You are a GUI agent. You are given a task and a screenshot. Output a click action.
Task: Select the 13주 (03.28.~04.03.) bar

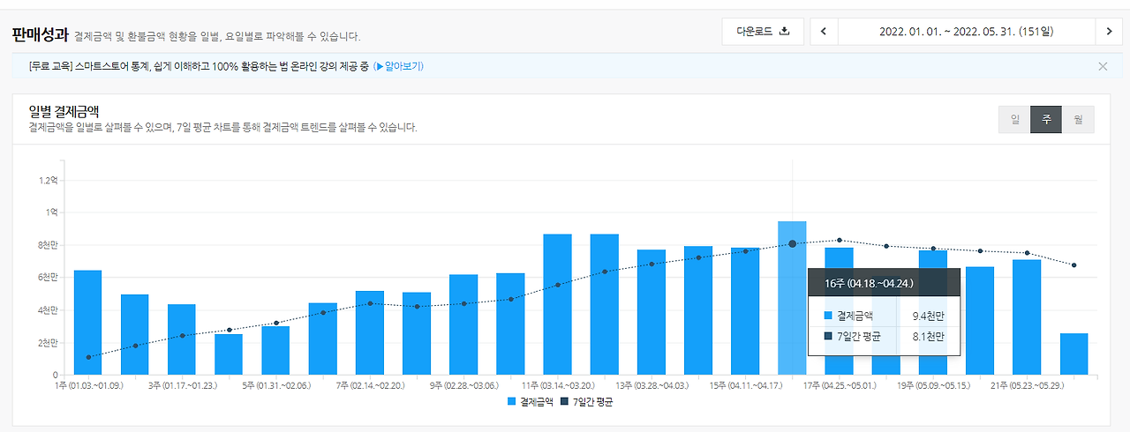651,312
